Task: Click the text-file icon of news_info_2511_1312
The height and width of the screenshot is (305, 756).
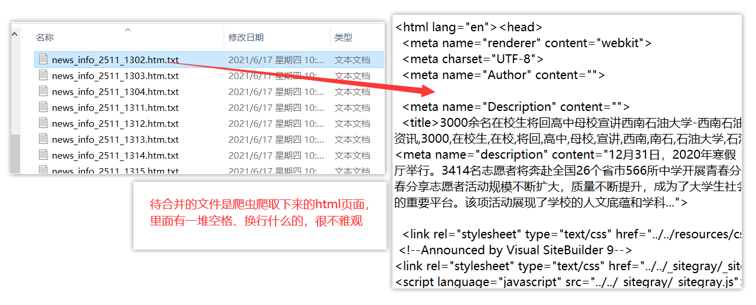Action: (42, 123)
